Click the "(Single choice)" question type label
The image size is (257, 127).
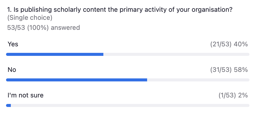click(30, 18)
